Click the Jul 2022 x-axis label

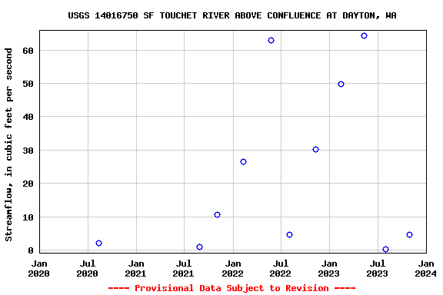click(281, 268)
